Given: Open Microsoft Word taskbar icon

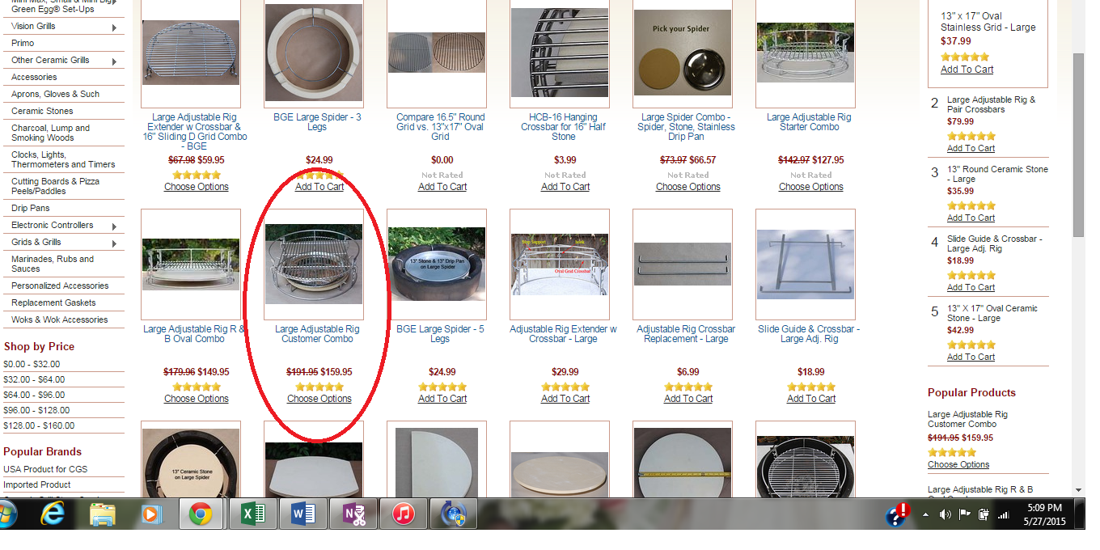Looking at the screenshot, I should 302,514.
